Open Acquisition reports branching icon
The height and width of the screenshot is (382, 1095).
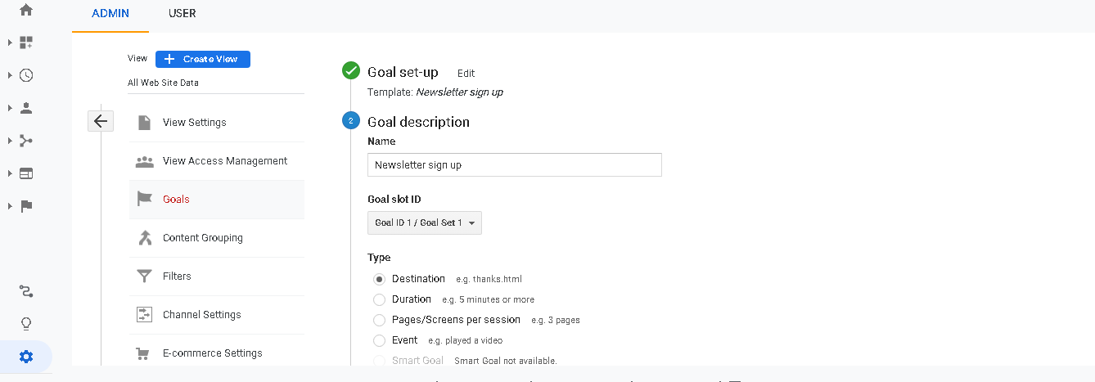26,141
